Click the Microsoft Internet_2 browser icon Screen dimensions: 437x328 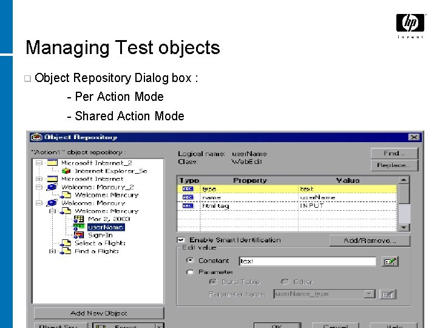(x=52, y=163)
